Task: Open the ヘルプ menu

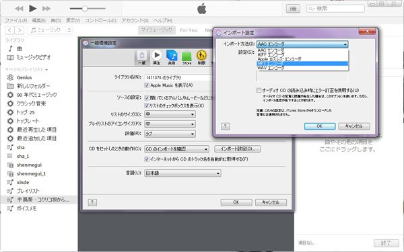Action: pos(163,20)
